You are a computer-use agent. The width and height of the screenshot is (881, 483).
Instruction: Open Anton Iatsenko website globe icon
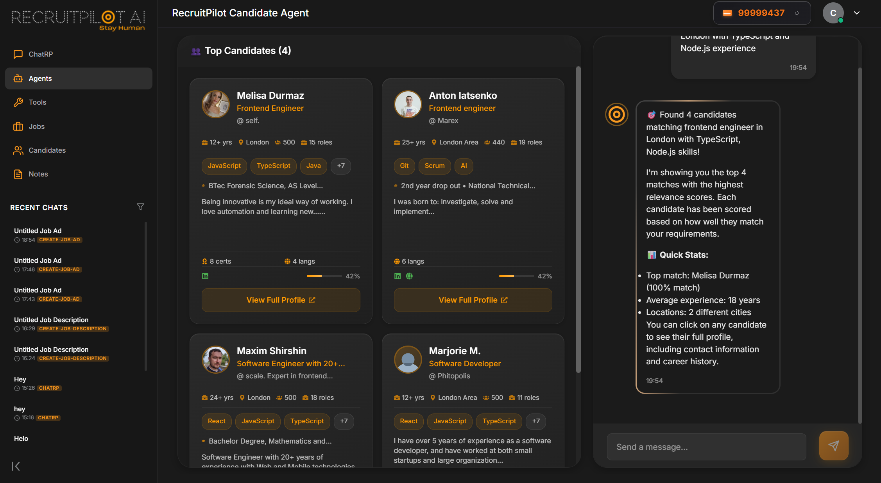click(x=409, y=276)
